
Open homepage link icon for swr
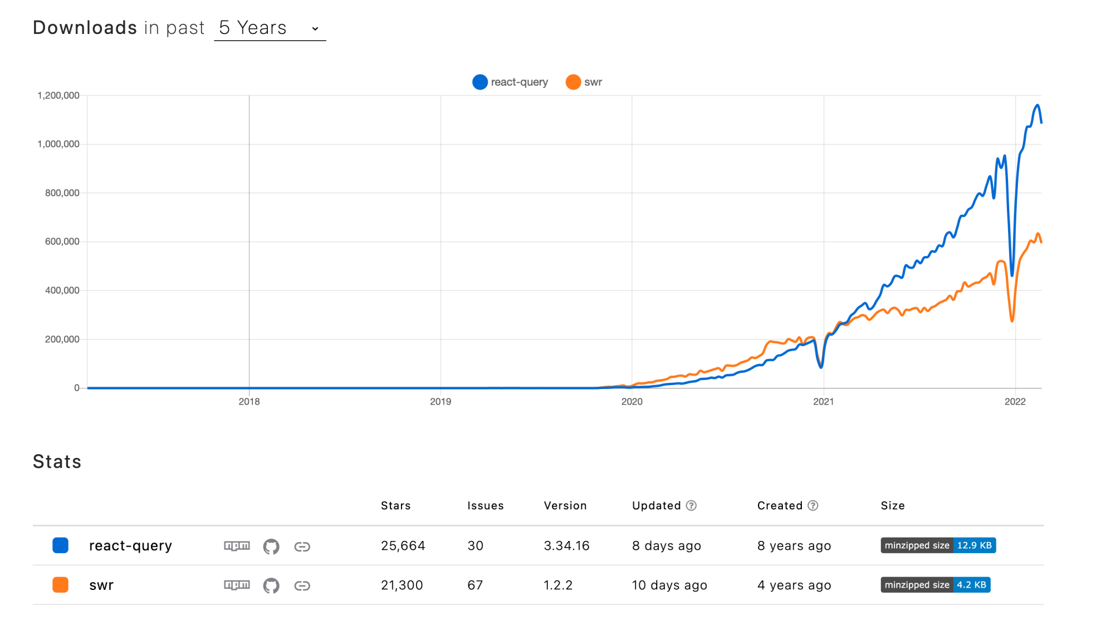point(302,586)
